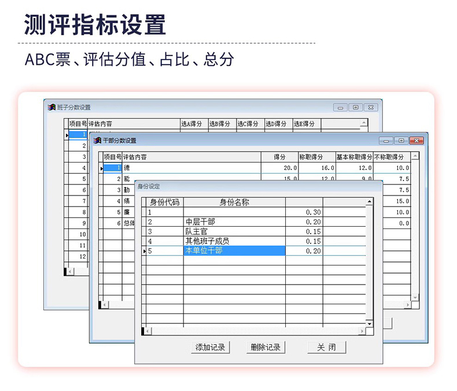Screen dimensions: 457x391
Task: Maximize the 干部分数设置 window
Action: (401, 141)
